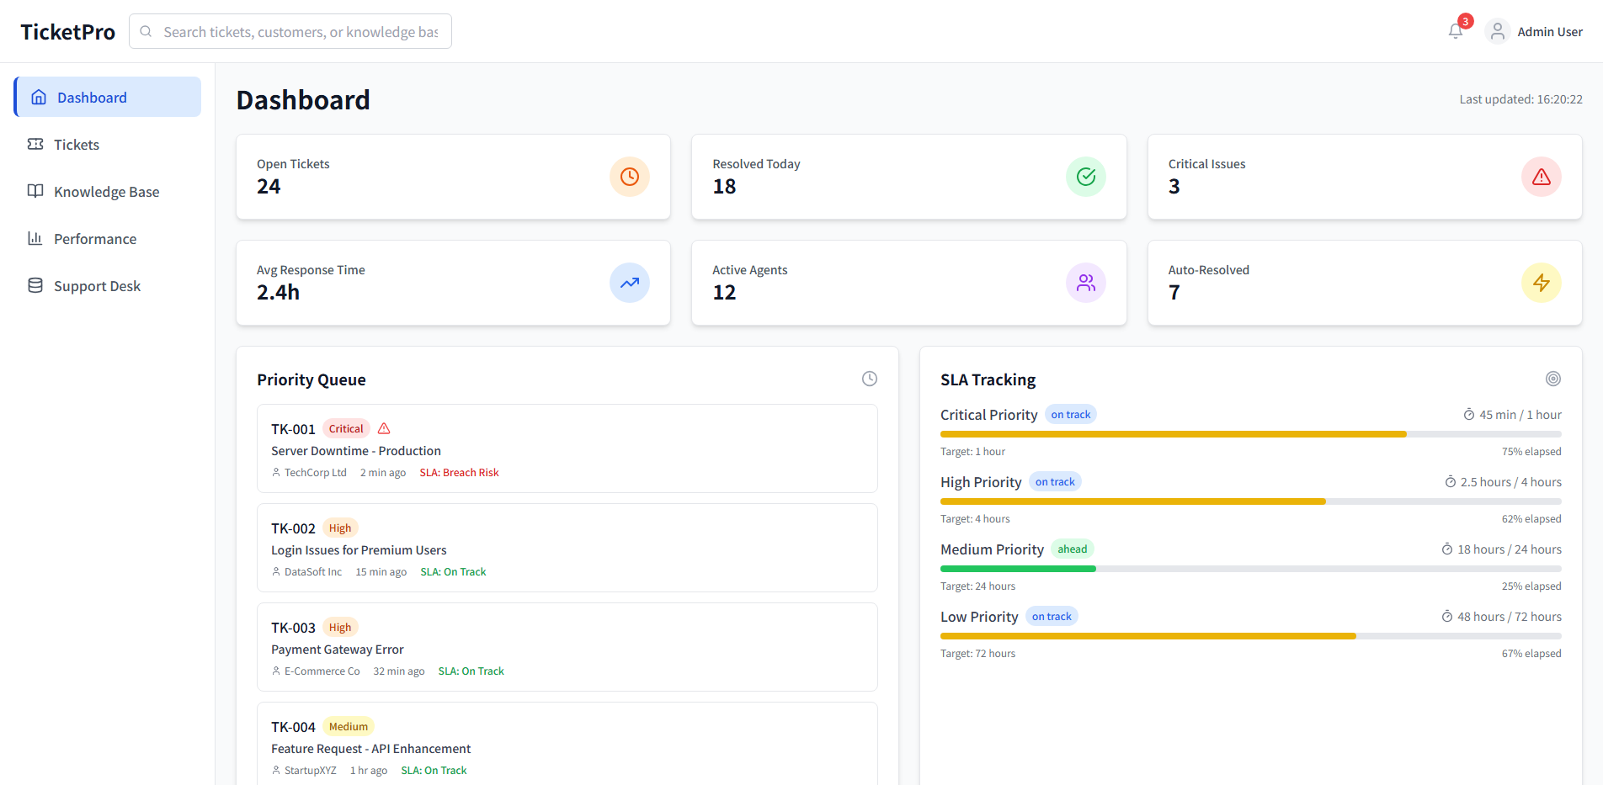Image resolution: width=1603 pixels, height=785 pixels.
Task: Click the Admin User profile icon
Action: point(1498,30)
